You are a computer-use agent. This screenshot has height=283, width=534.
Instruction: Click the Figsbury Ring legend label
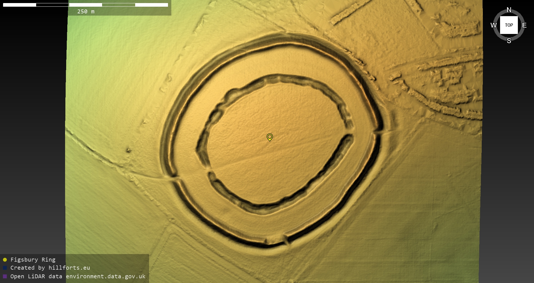33,260
